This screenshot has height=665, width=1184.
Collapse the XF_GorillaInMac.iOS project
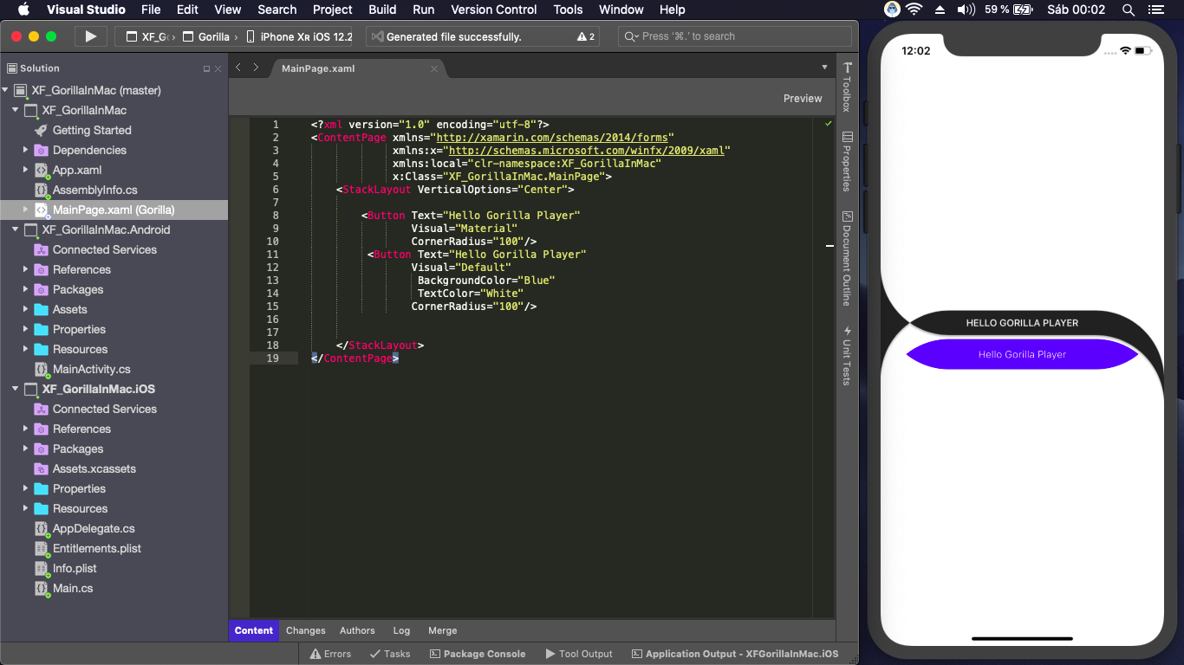(x=16, y=389)
